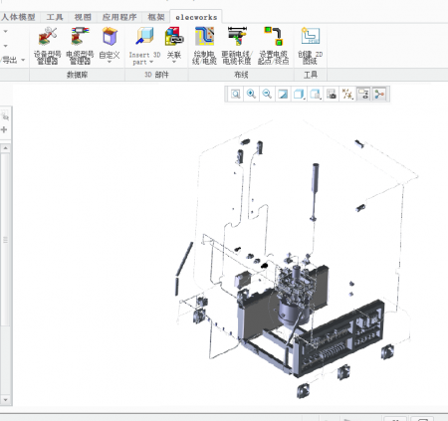The image size is (448, 421).
Task: Switch to the 框架 tab
Action: 156,17
